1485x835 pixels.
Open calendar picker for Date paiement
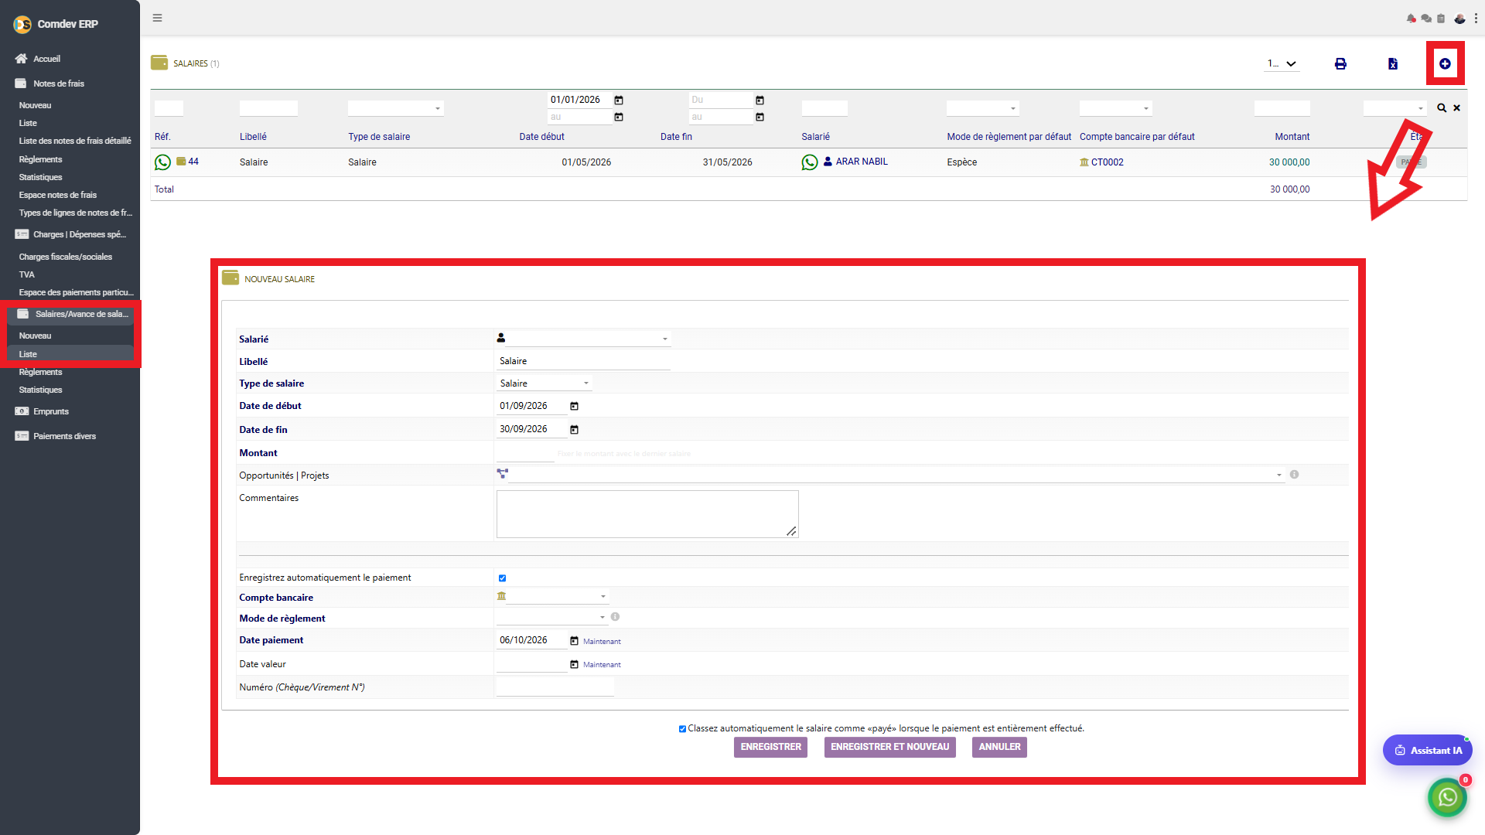tap(574, 641)
